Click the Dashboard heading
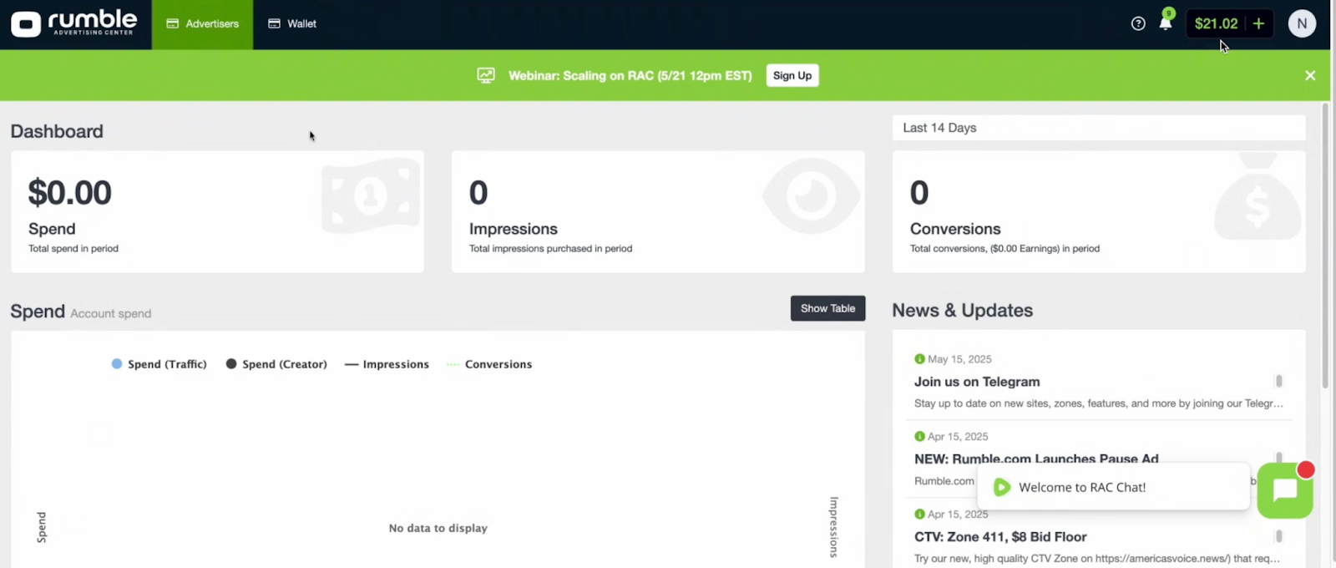The width and height of the screenshot is (1336, 568). pos(57,131)
